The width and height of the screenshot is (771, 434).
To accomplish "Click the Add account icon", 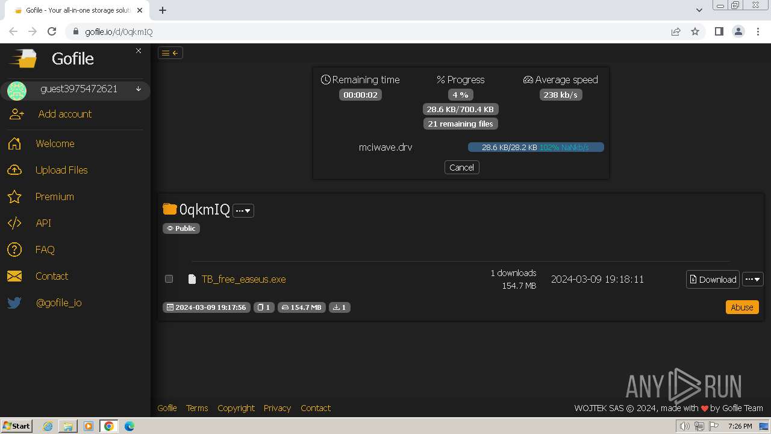I will tap(17, 114).
